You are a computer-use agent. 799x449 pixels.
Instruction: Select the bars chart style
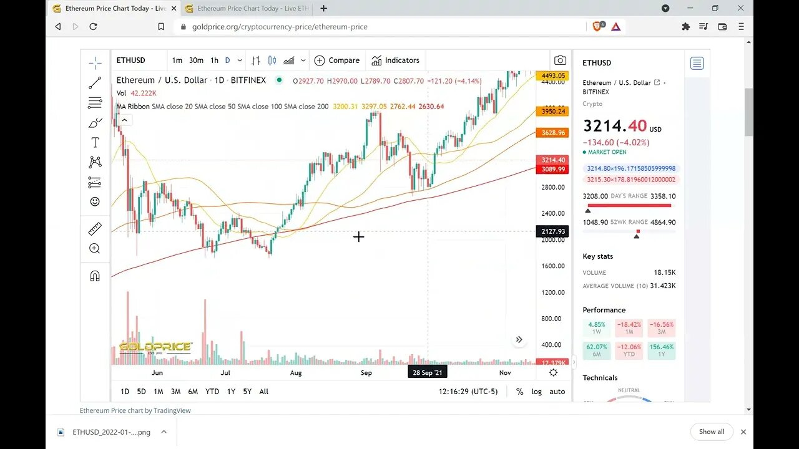pyautogui.click(x=256, y=60)
